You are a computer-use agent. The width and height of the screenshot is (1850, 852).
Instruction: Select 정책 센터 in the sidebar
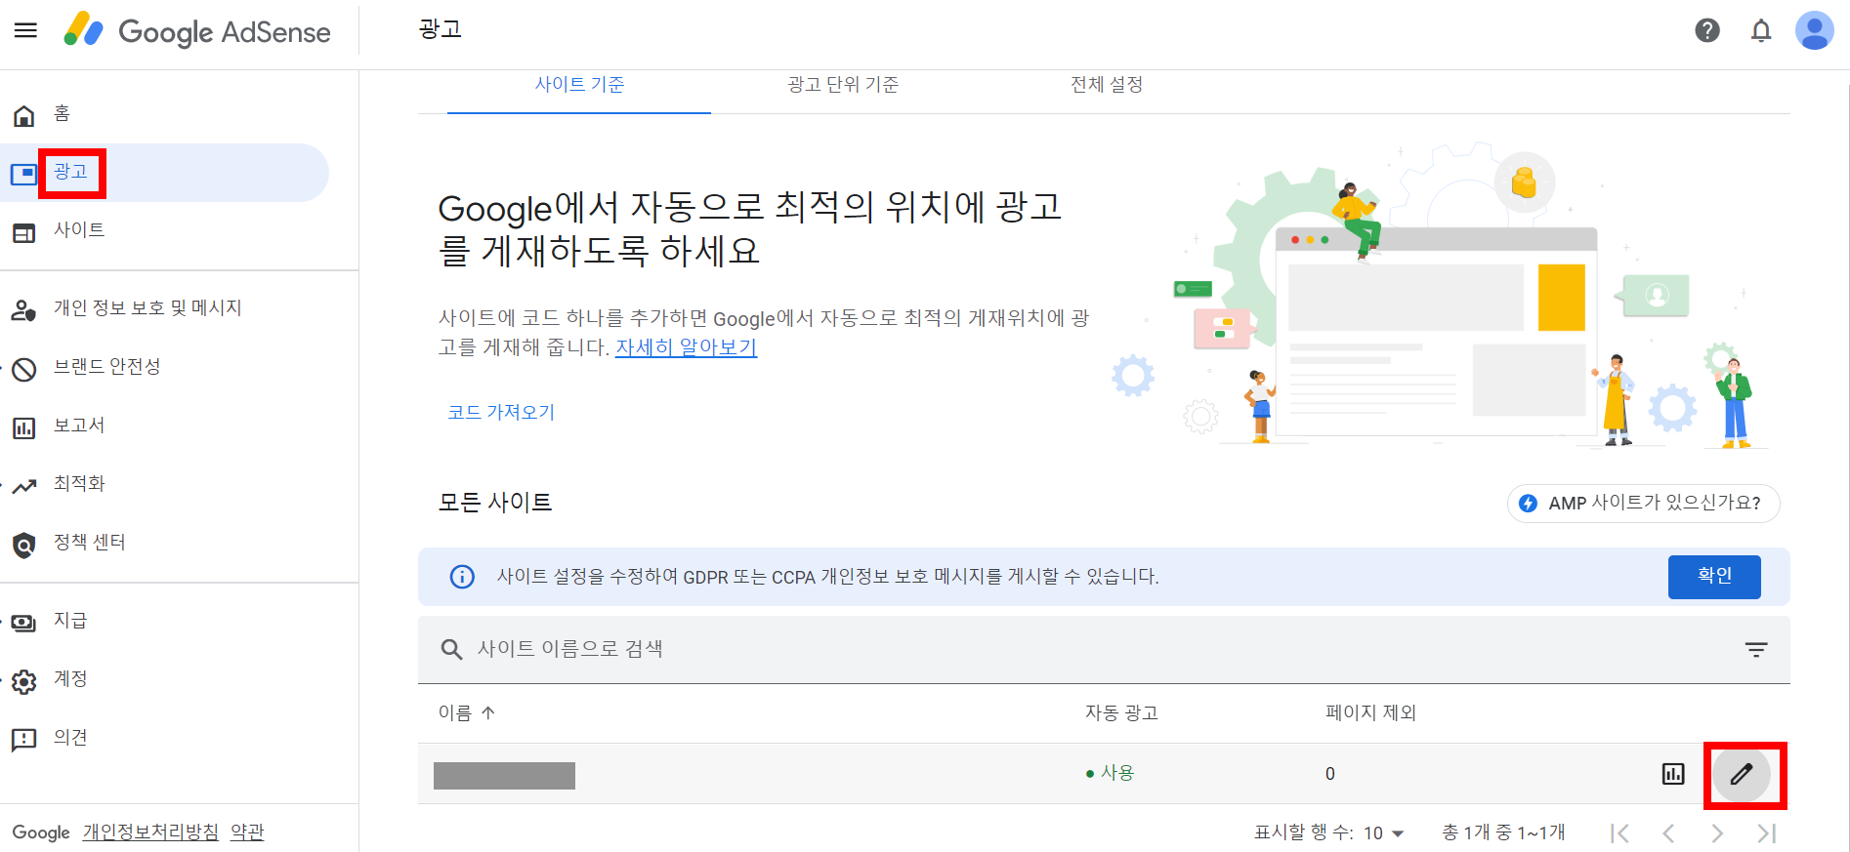(x=89, y=543)
